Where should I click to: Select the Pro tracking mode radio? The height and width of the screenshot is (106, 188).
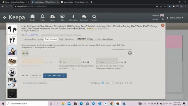[x=127, y=83]
